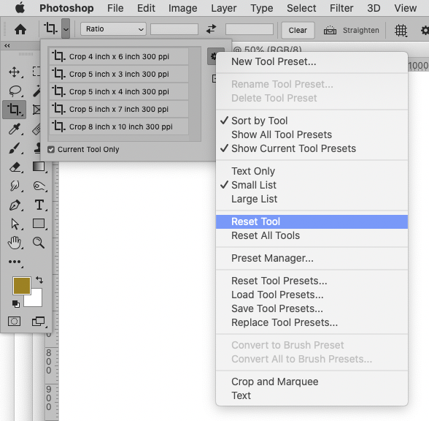Select the Type tool
Image resolution: width=429 pixels, height=421 pixels.
pos(39,205)
